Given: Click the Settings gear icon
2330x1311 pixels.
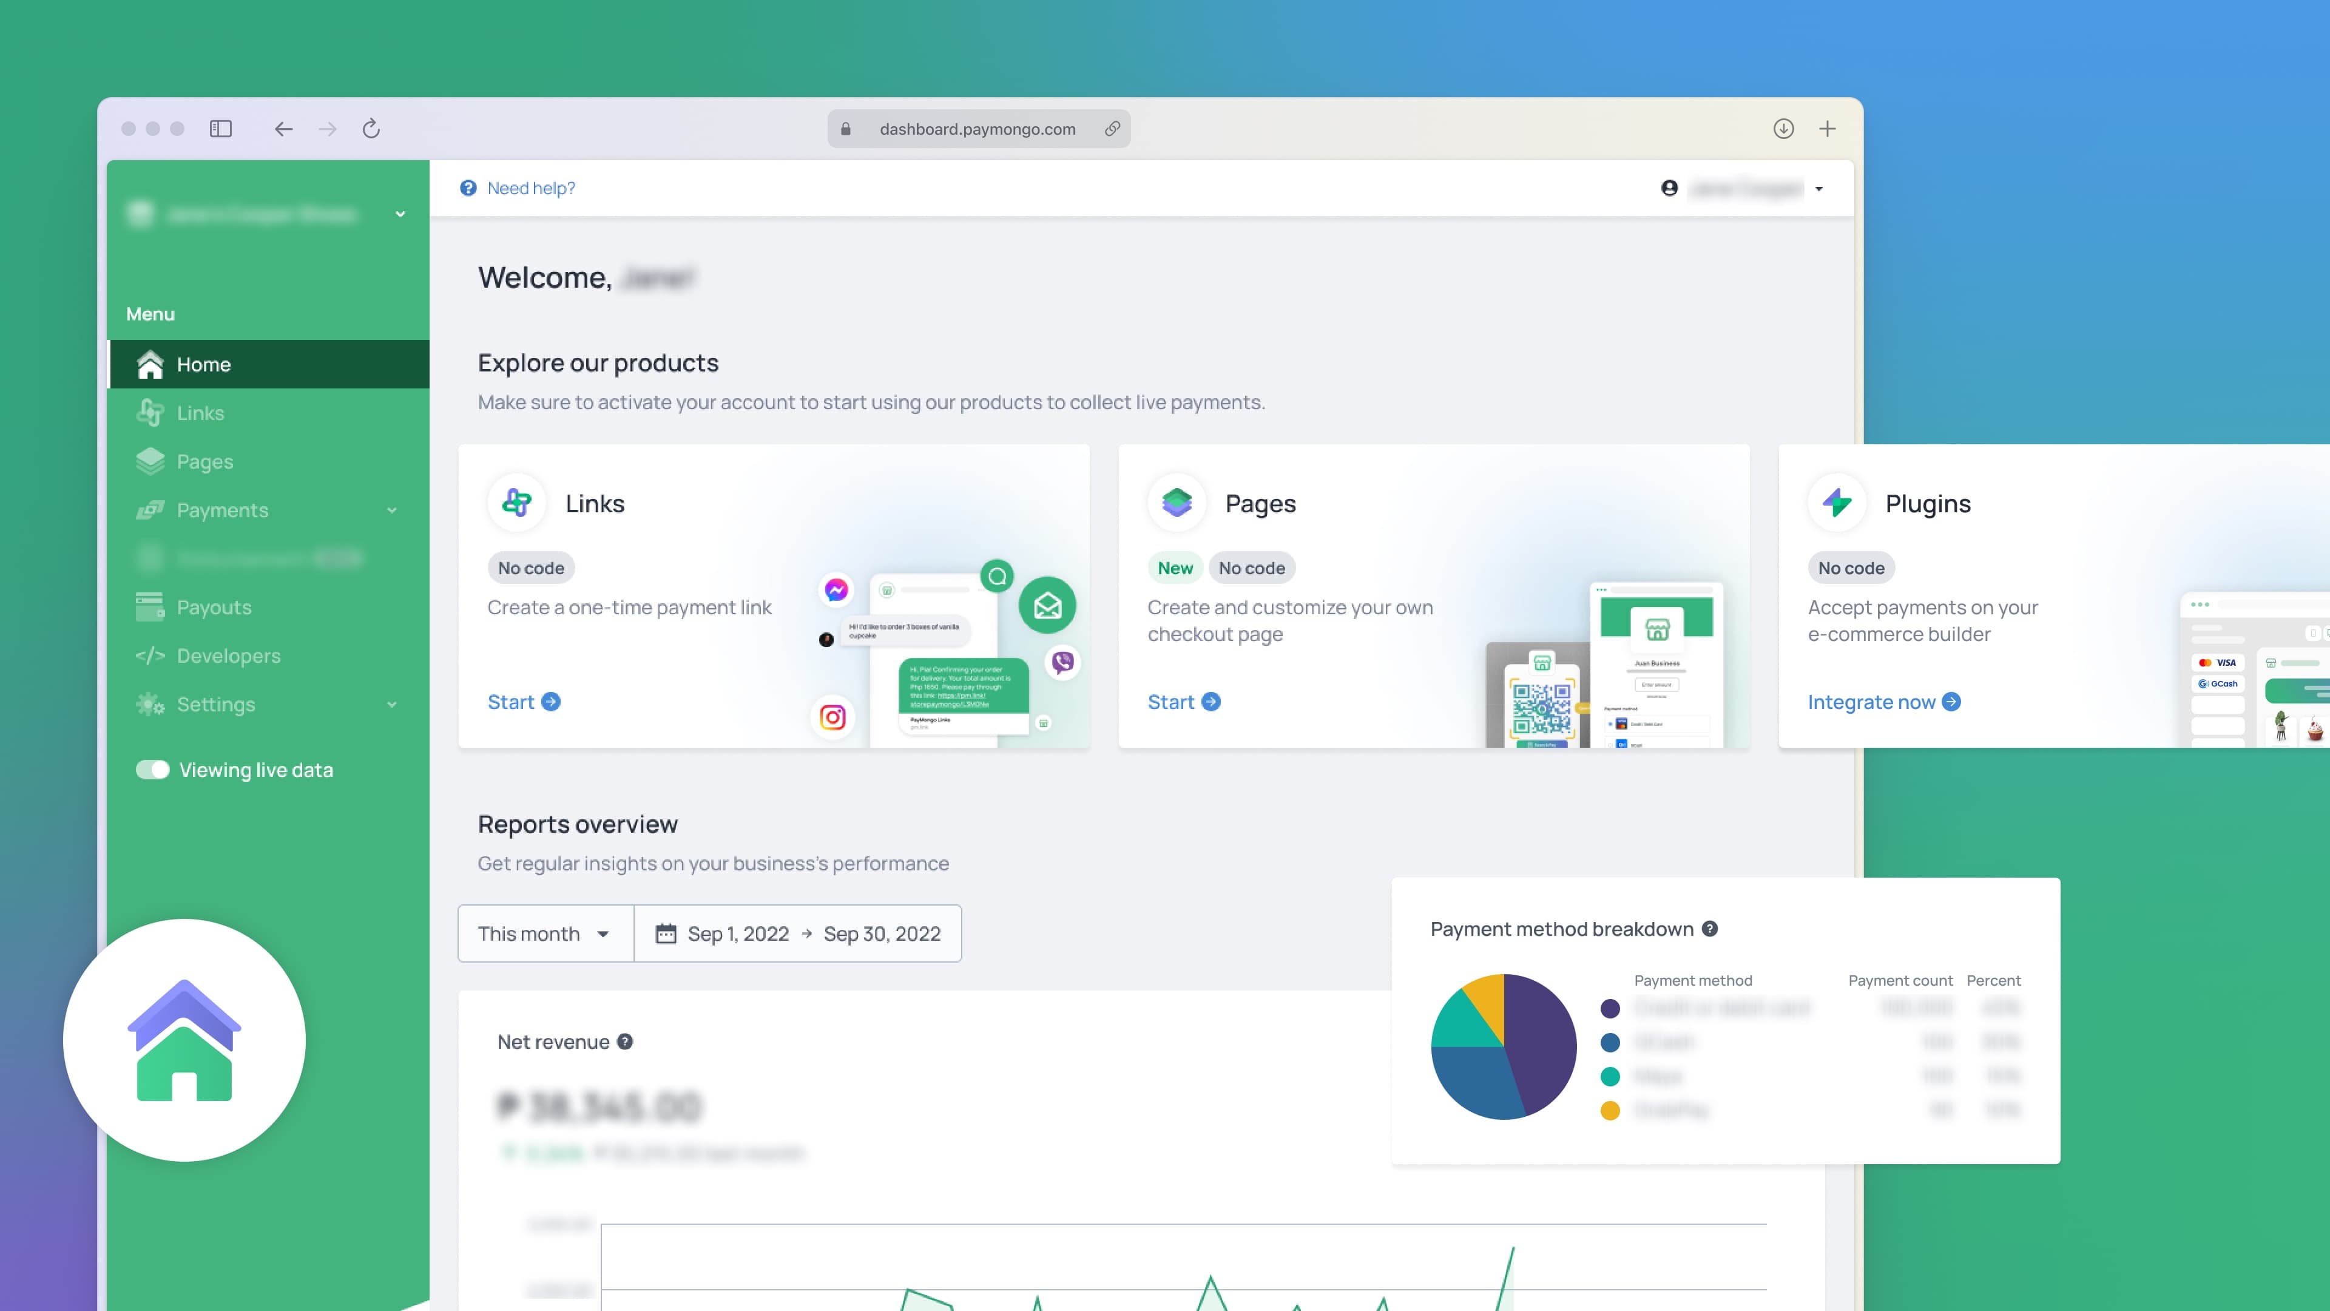Looking at the screenshot, I should (150, 704).
